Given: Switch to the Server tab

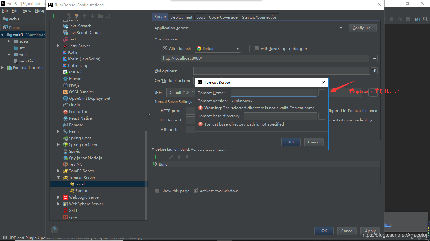Looking at the screenshot, I should point(160,17).
